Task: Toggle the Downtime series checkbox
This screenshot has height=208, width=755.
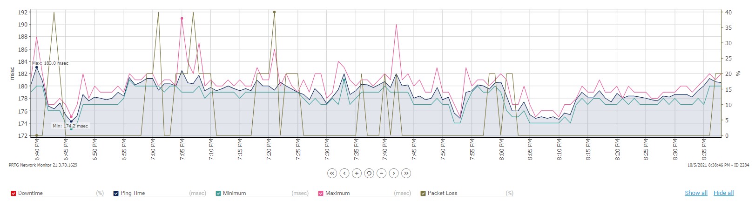Action: 13,193
